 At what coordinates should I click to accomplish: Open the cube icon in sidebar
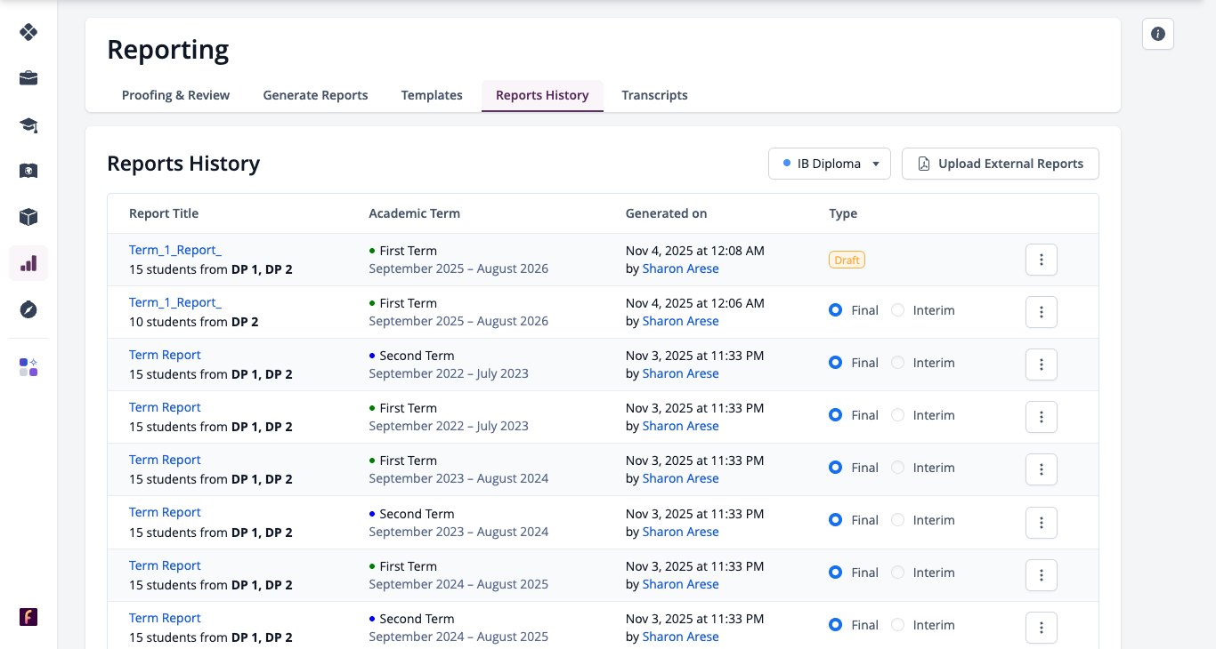point(28,217)
